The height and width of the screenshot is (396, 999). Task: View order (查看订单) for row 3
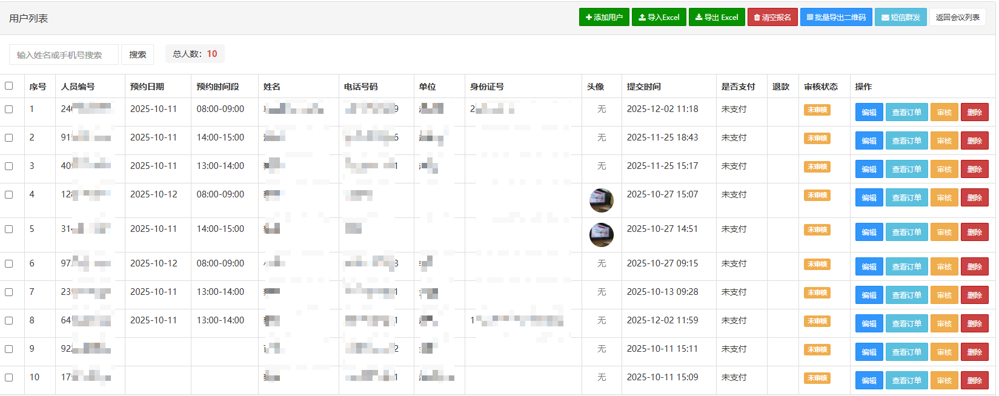(x=906, y=169)
